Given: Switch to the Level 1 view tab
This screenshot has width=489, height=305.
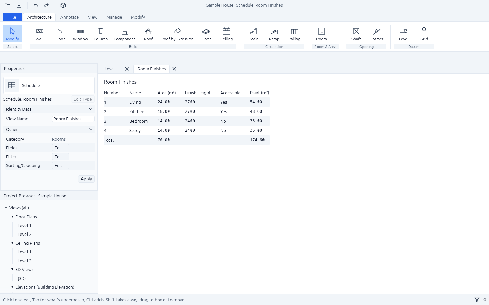Looking at the screenshot, I should coord(111,69).
